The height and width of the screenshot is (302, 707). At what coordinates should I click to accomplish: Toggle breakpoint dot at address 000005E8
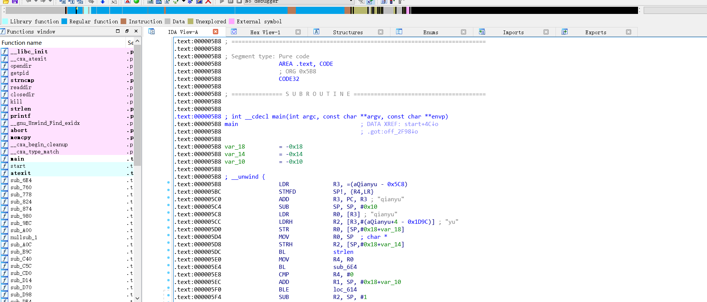click(168, 273)
